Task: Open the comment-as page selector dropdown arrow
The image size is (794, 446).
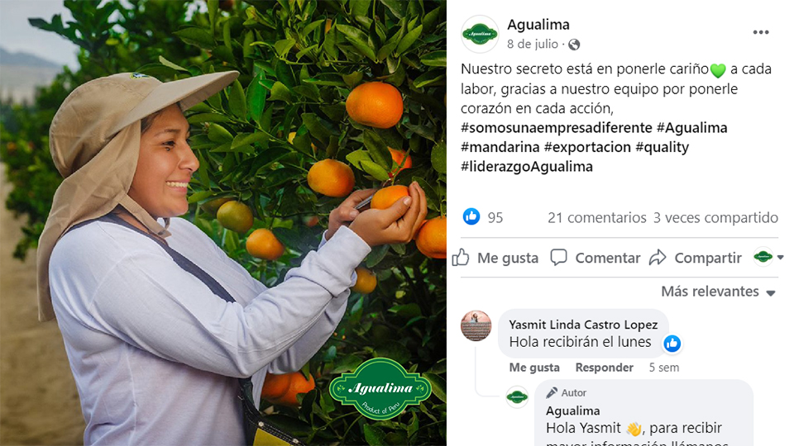Action: tap(780, 258)
